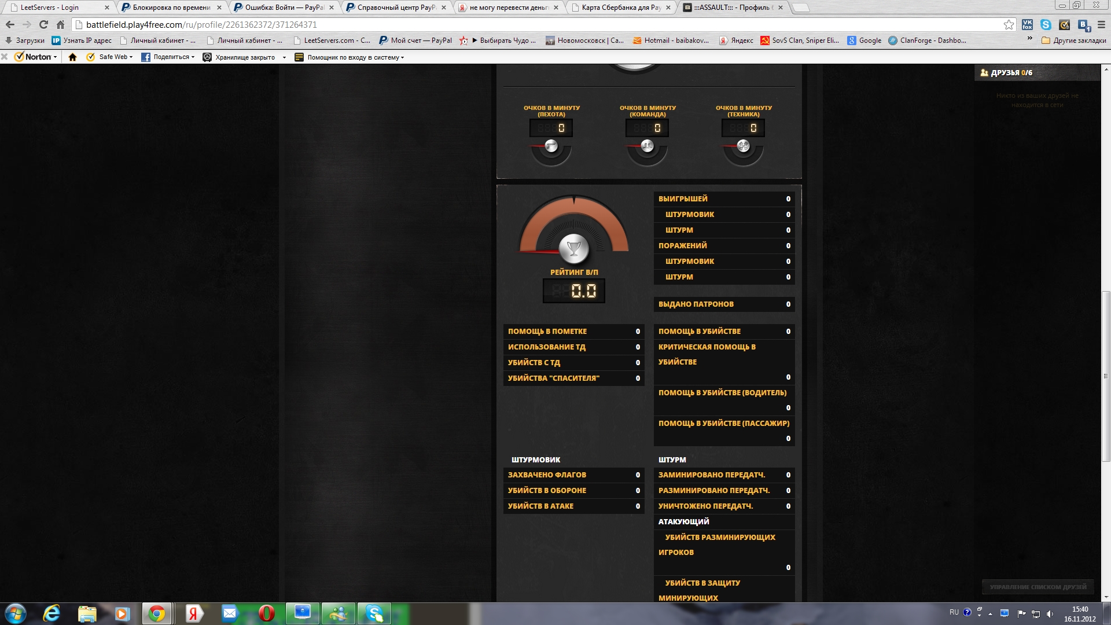Image resolution: width=1111 pixels, height=625 pixels.
Task: Open the Windows Live Messenger taskbar icon
Action: (x=339, y=613)
